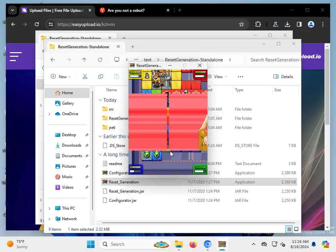Select the ResetGeneration-Standalone Explorer tab
Image resolution: width=336 pixels, height=252 pixels.
(x=84, y=47)
